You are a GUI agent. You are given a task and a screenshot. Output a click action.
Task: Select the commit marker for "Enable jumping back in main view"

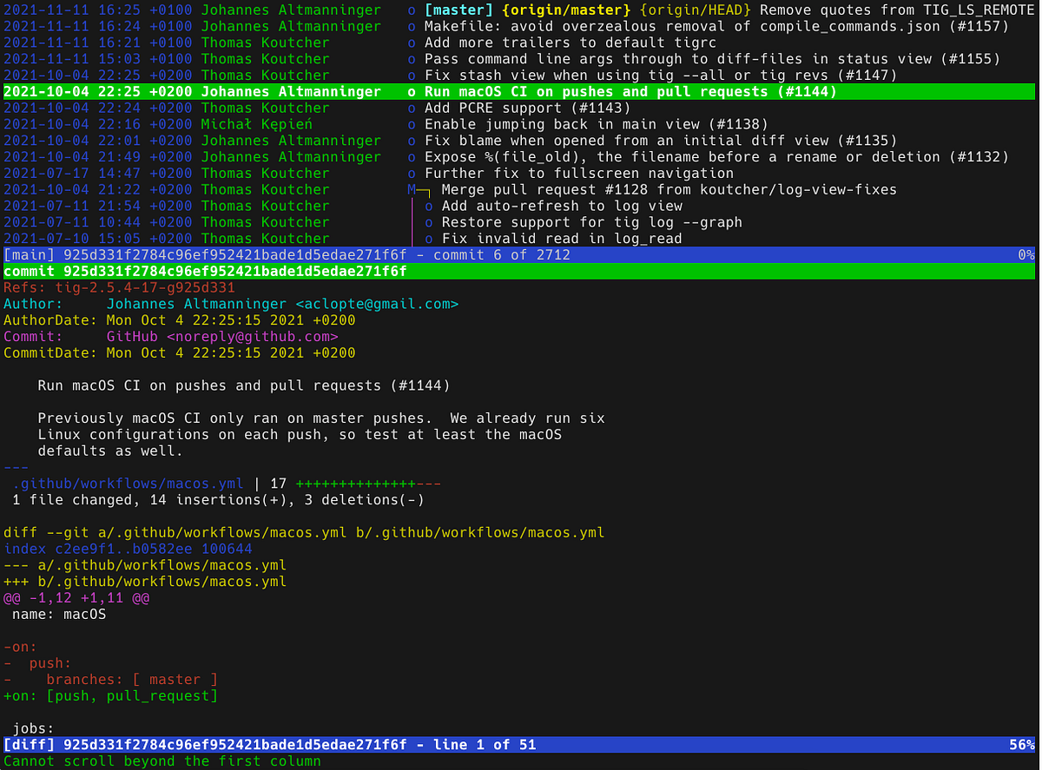point(412,124)
